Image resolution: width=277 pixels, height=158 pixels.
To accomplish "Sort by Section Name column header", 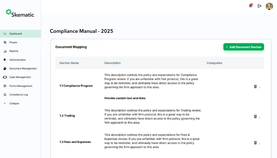I will [69, 63].
